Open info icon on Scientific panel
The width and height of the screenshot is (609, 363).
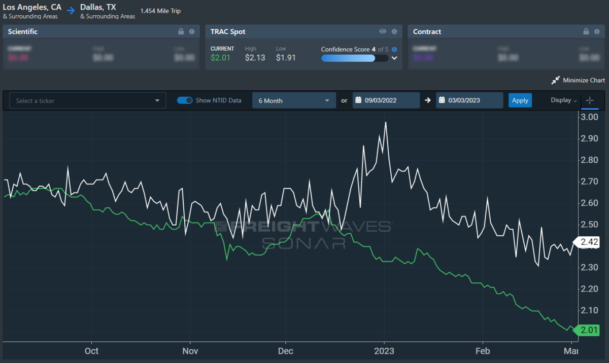(192, 31)
